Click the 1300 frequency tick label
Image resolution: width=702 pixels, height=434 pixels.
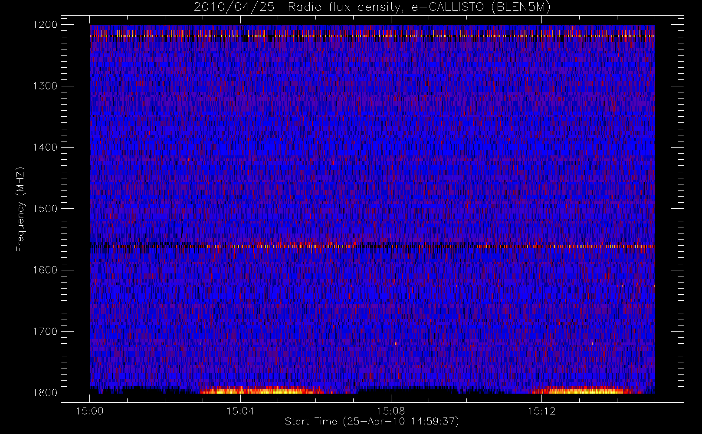(45, 86)
